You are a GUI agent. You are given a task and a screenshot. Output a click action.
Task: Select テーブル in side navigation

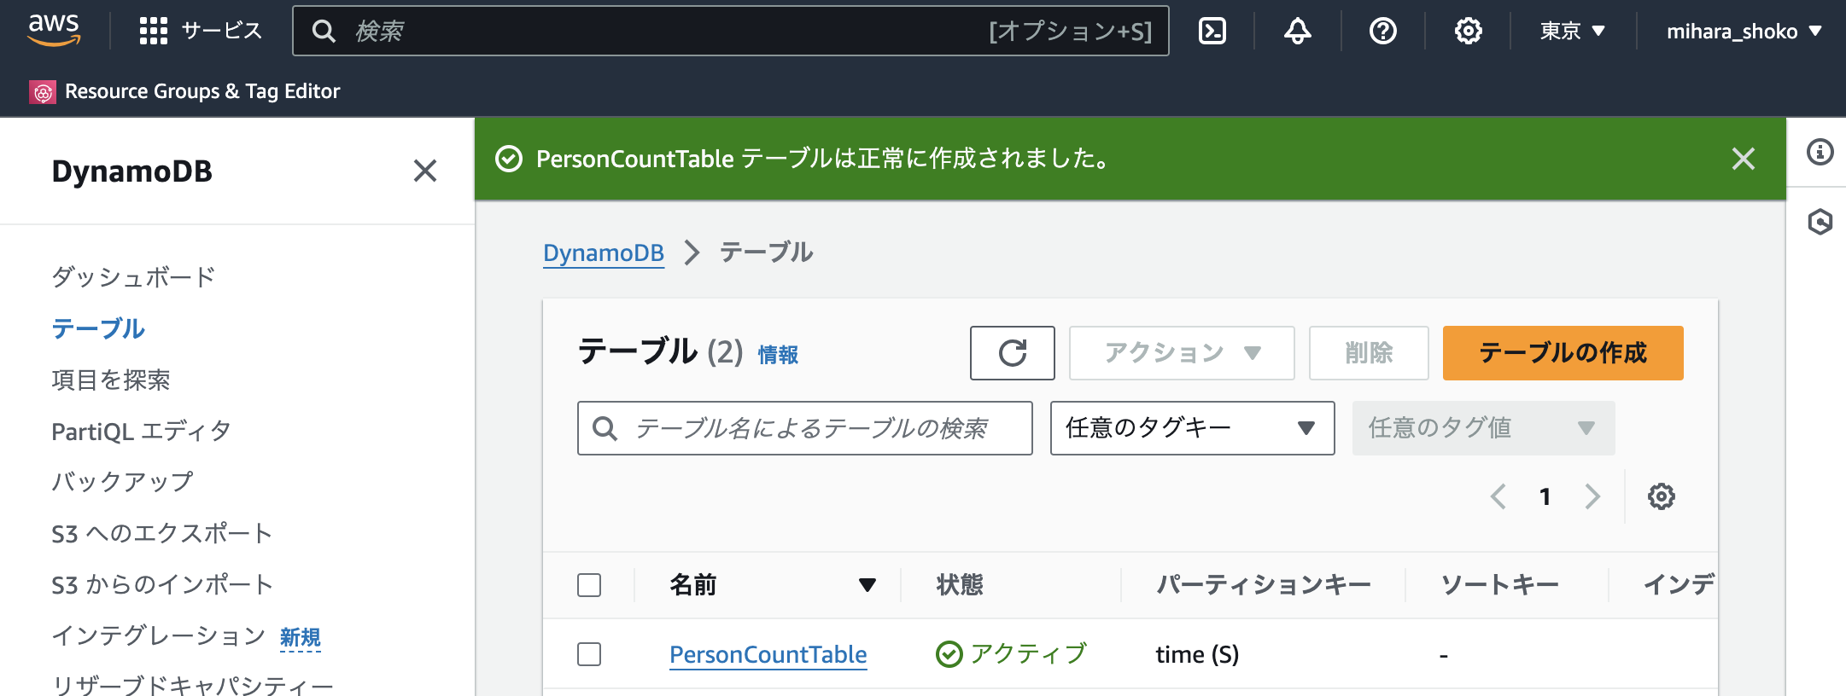click(x=98, y=328)
